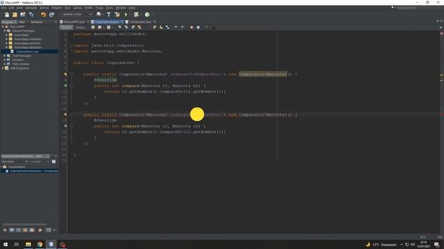Collapse code fold at line 8 comparator
The height and width of the screenshot is (249, 444).
pos(71,74)
